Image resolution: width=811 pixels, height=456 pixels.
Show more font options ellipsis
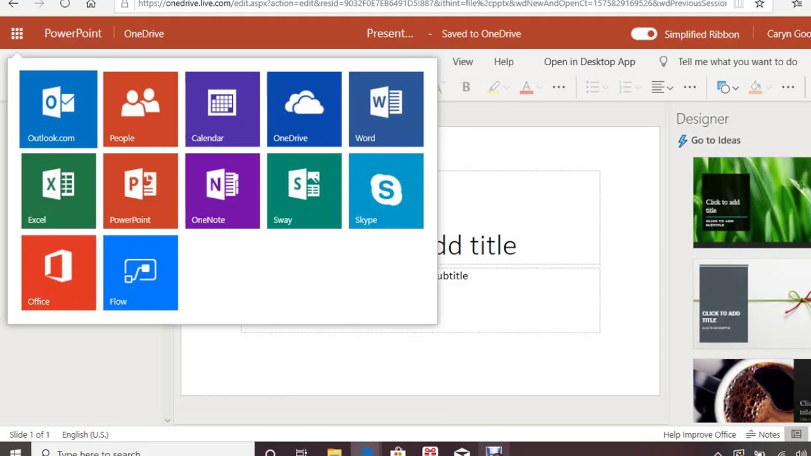pos(559,87)
